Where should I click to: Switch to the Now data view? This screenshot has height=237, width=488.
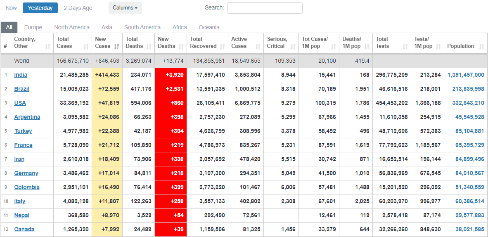(x=11, y=8)
